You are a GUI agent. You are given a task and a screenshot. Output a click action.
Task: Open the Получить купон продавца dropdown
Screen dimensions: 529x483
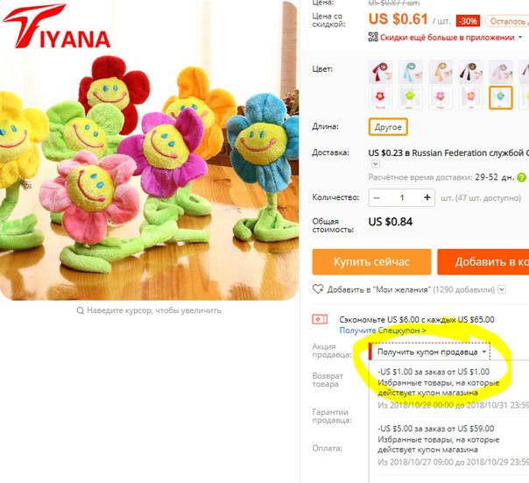[x=430, y=352]
